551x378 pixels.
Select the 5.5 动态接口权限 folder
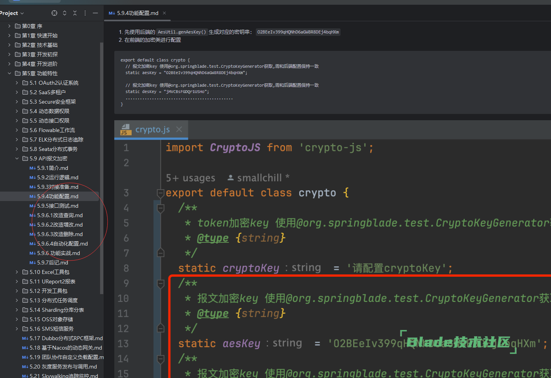tap(46, 121)
